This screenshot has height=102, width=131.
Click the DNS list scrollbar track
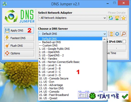click(105, 66)
